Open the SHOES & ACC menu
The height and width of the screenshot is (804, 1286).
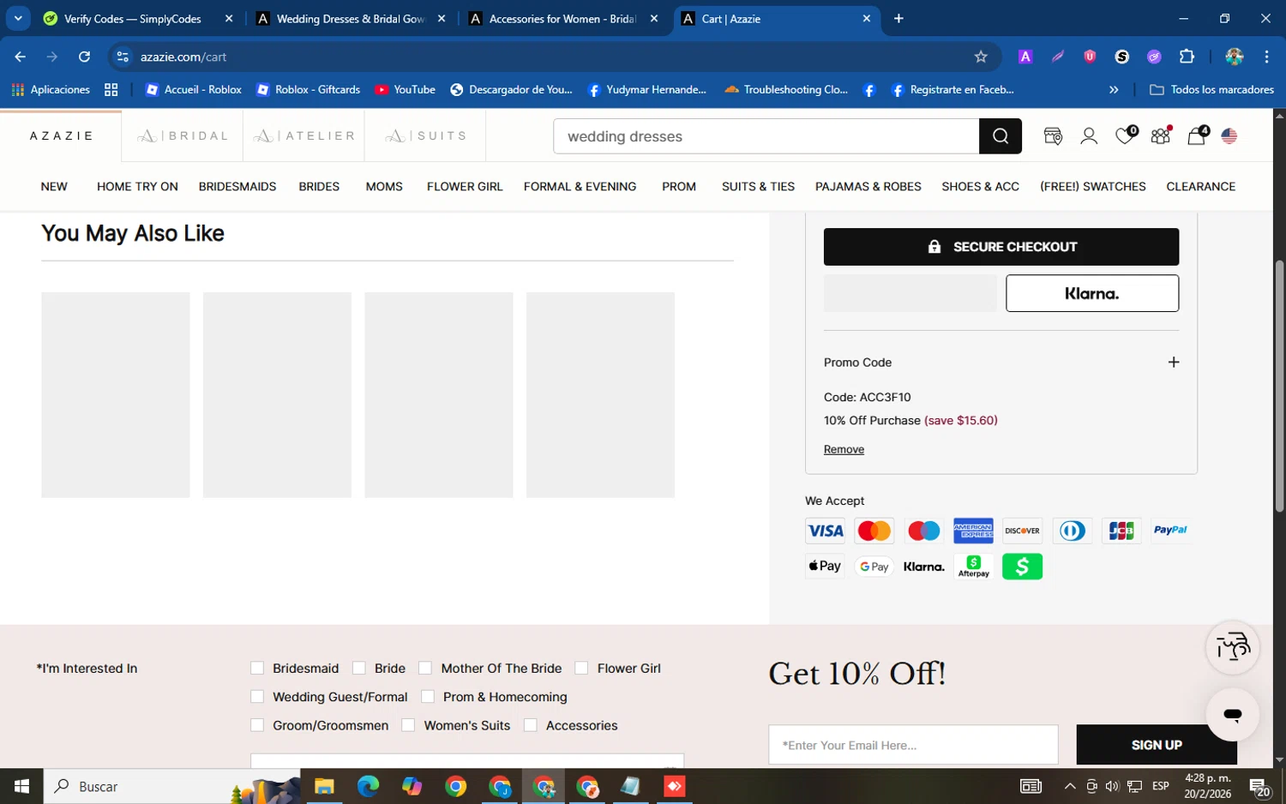(980, 186)
